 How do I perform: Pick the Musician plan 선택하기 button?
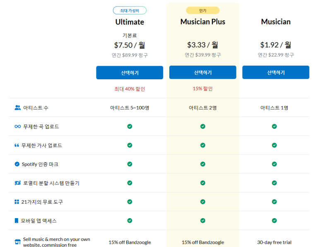pyautogui.click(x=276, y=72)
